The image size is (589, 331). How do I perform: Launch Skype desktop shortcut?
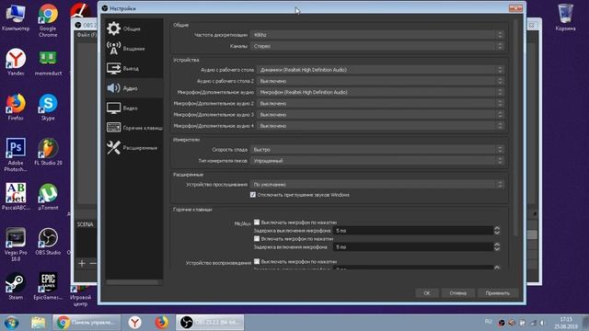[x=48, y=107]
